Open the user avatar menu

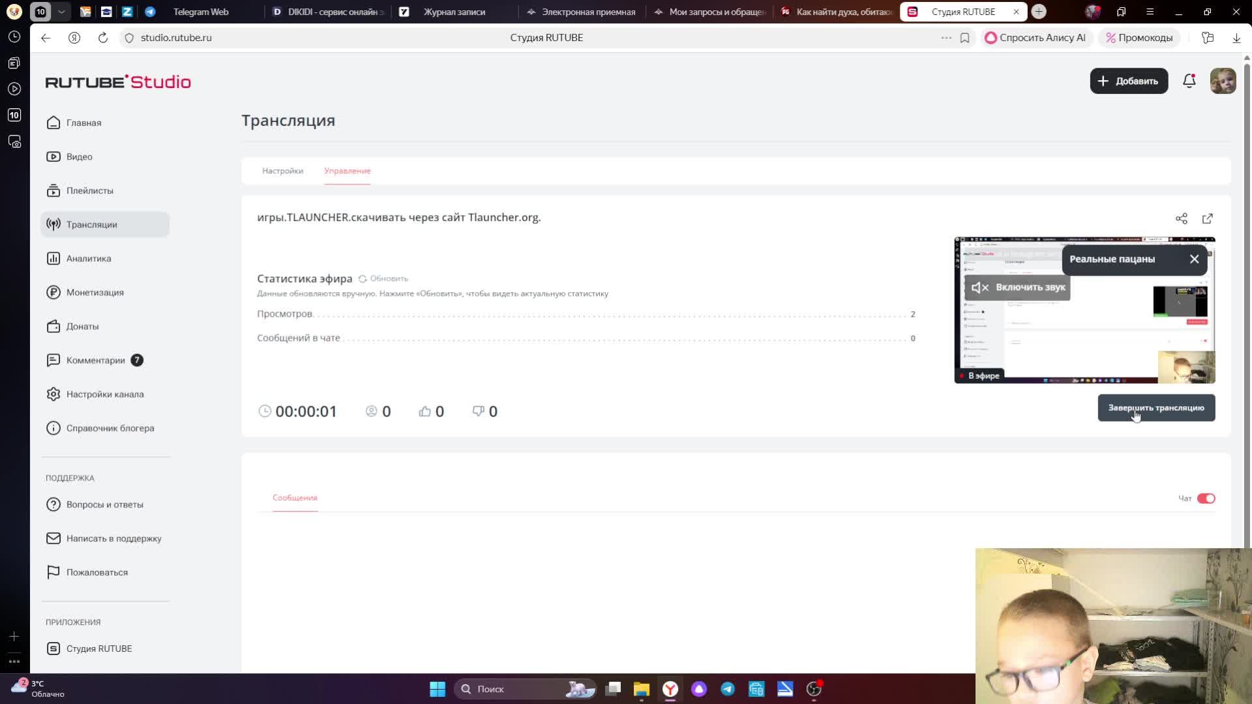click(x=1222, y=81)
